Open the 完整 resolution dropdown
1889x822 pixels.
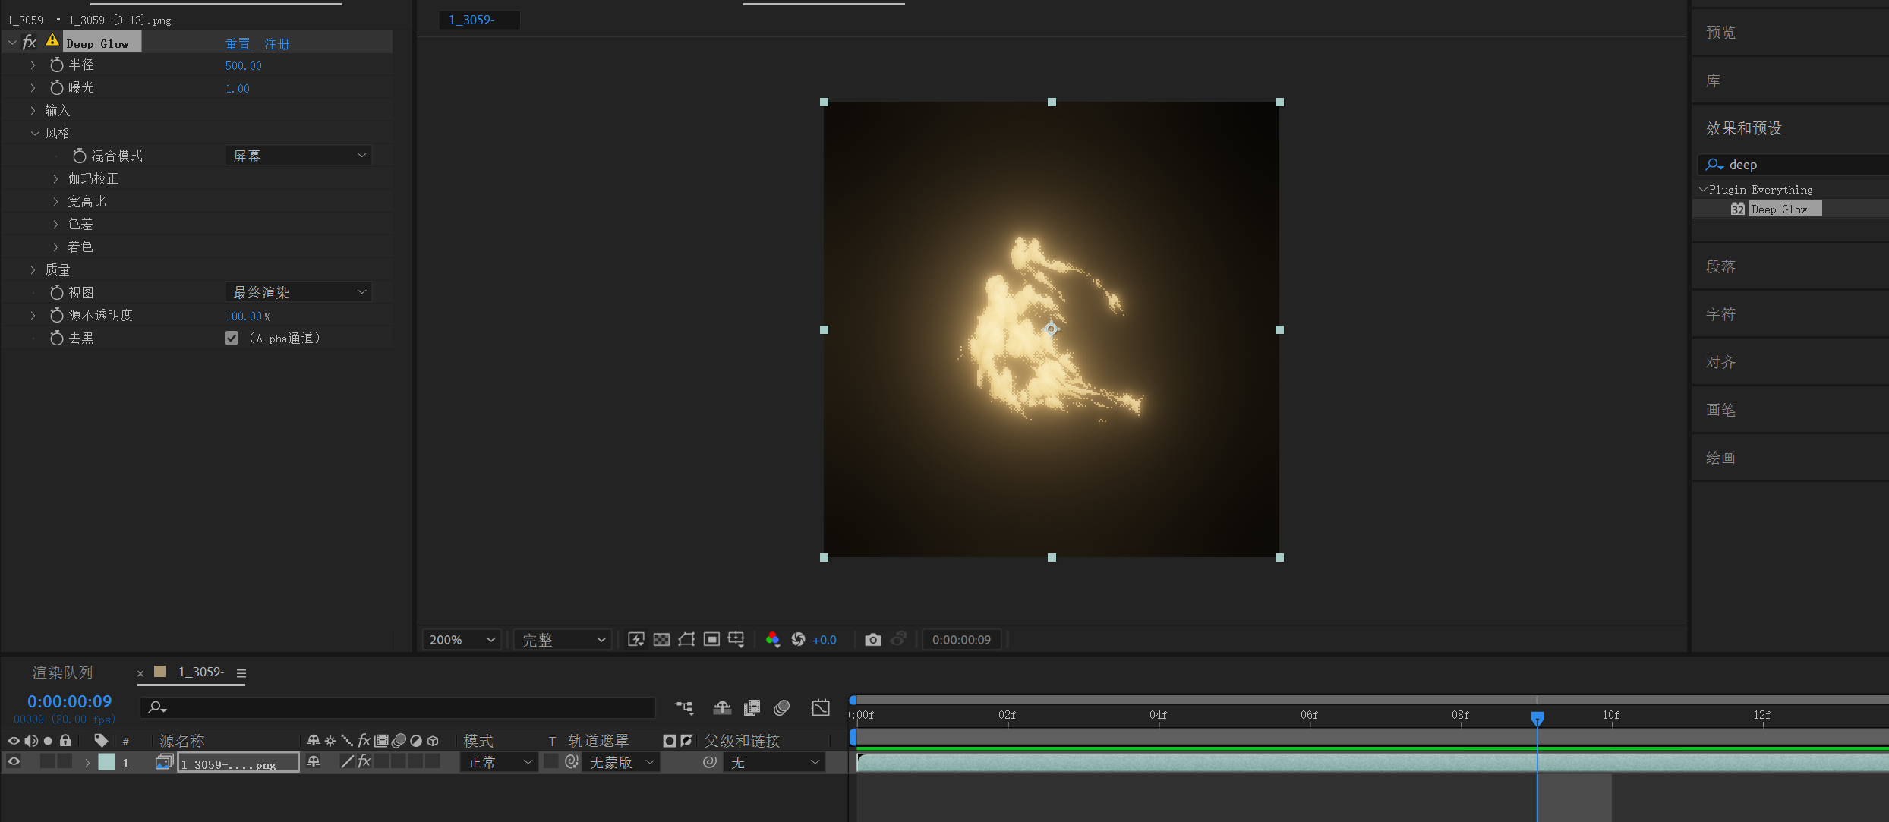point(563,640)
